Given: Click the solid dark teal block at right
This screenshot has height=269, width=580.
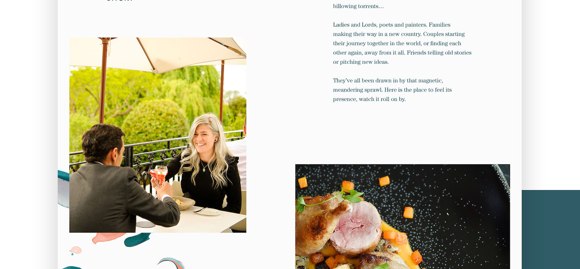Looking at the screenshot, I should [x=551, y=229].
